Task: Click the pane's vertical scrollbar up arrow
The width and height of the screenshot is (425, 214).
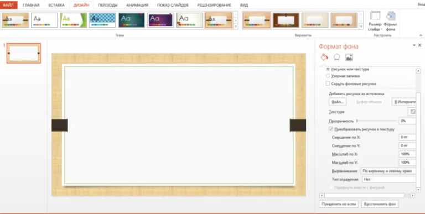Action: tap(418, 71)
